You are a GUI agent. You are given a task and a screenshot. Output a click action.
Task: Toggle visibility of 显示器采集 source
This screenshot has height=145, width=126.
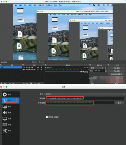tap(38, 67)
